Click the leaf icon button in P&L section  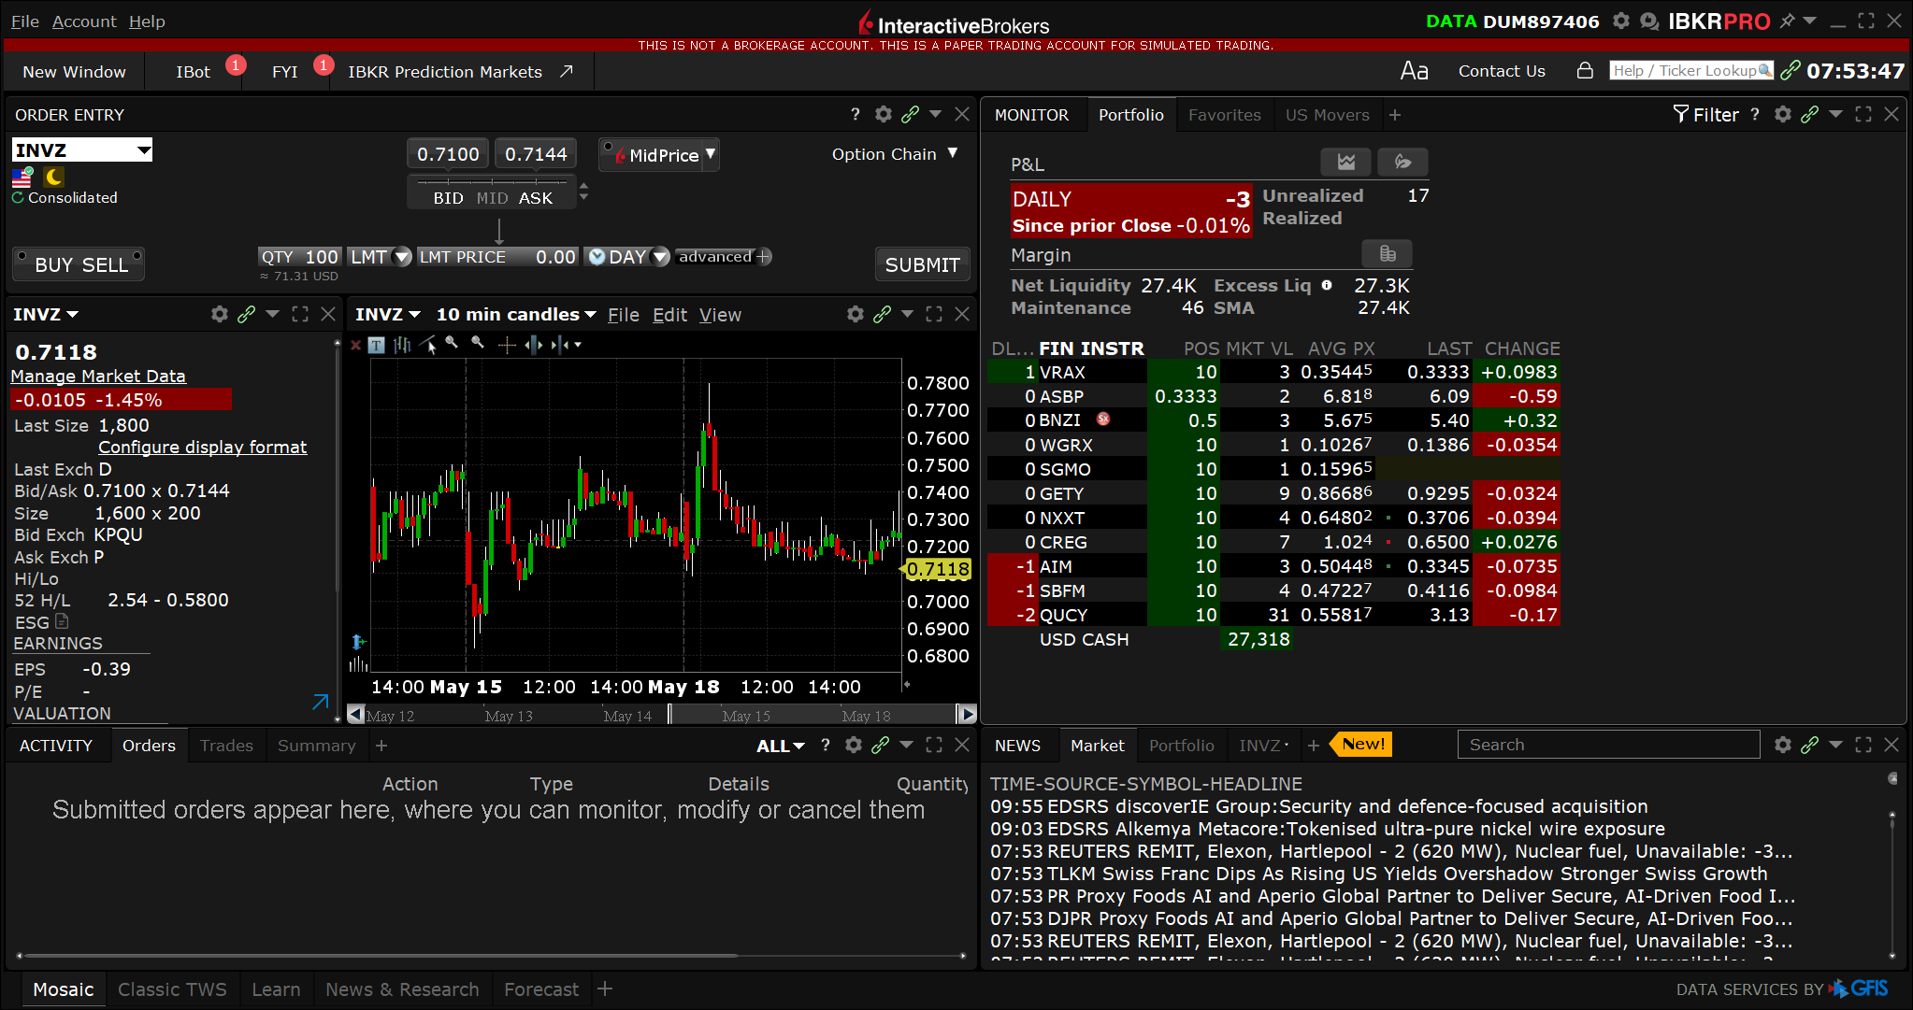[x=1402, y=162]
